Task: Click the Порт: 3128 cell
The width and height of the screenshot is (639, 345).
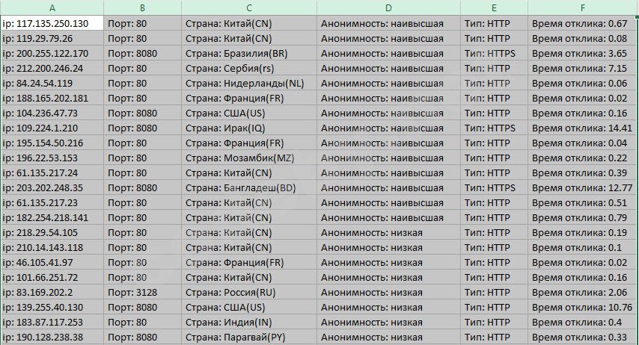Action: [141, 292]
